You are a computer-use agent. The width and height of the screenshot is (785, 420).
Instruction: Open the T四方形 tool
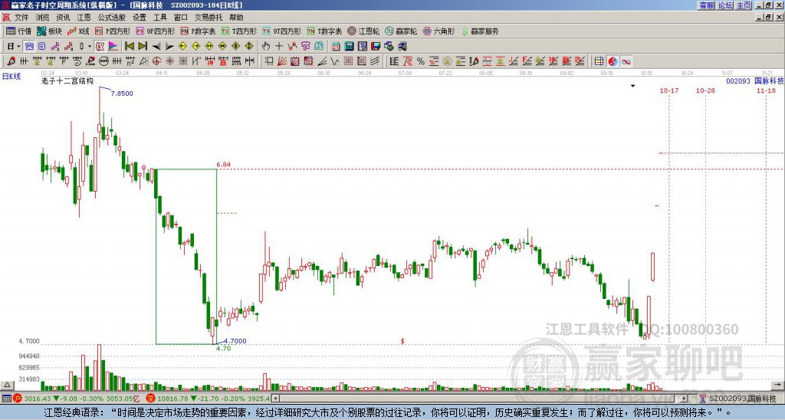click(239, 31)
